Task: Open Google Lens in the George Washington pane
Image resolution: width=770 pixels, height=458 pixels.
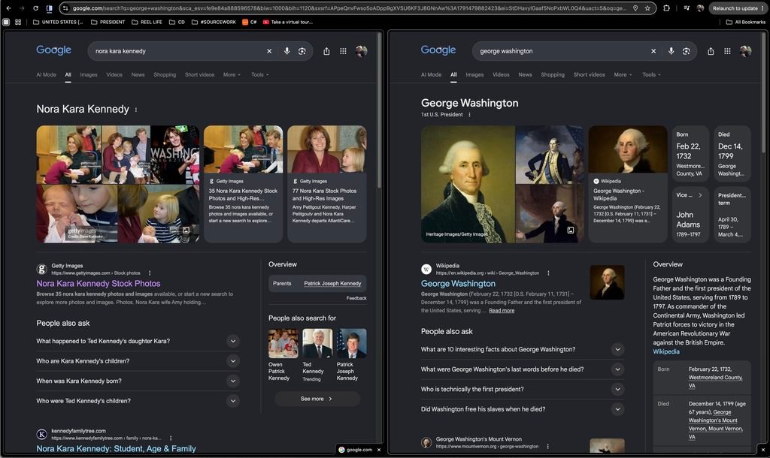Action: point(686,51)
